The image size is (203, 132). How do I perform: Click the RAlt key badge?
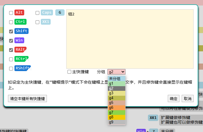[20, 50]
